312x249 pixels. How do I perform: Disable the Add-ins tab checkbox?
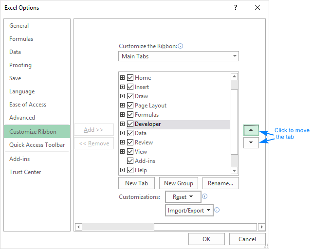pyautogui.click(x=130, y=161)
